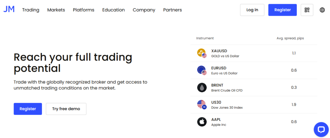Screen dimensions: 330x138
Task: Open the Partners menu item
Action: (x=172, y=10)
